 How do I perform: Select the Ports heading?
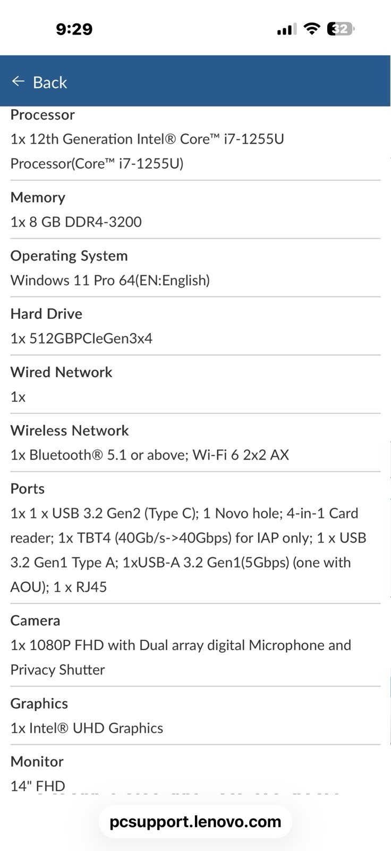coord(28,489)
